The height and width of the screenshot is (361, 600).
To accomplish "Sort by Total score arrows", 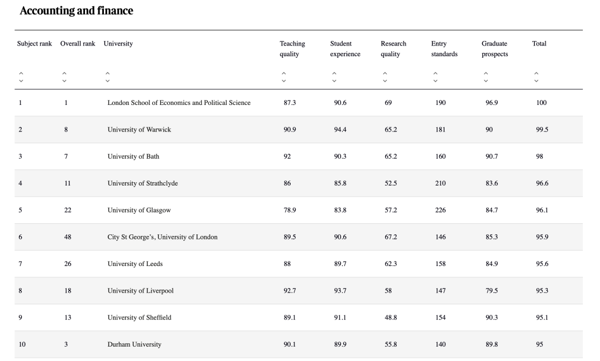I will (x=537, y=77).
